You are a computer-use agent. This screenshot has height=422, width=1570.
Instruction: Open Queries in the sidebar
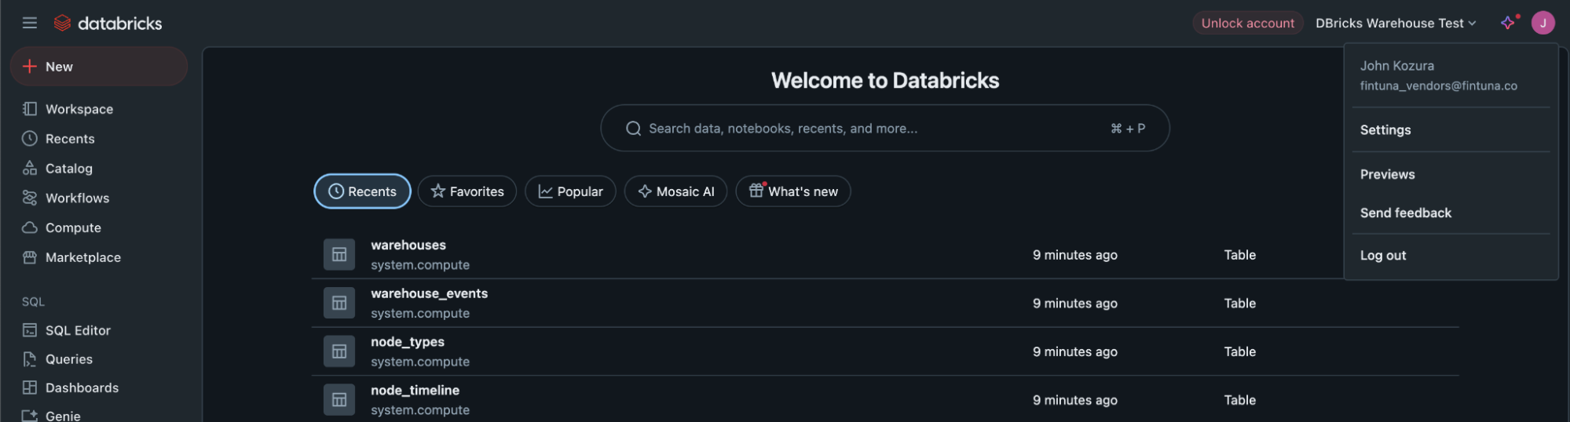pos(69,359)
